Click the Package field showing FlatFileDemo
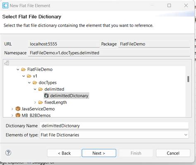Screen dimensions: 196x165 point(154,44)
